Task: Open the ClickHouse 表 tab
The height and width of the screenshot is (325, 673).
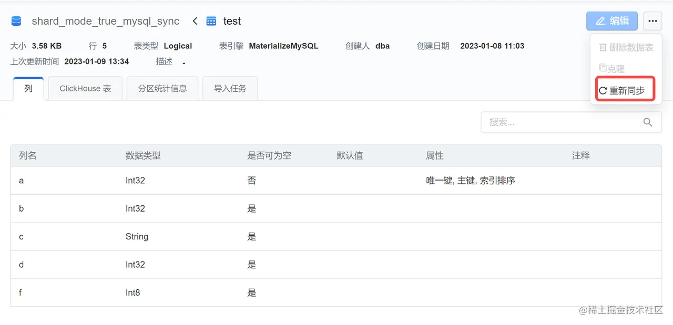Action: tap(85, 88)
